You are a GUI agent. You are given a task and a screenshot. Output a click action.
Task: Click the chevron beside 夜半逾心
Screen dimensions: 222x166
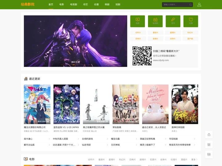point(49,139)
